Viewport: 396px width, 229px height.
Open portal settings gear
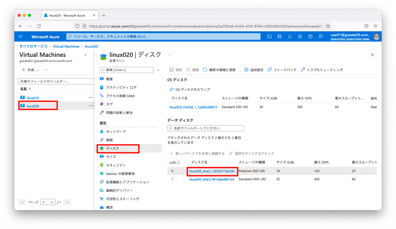click(300, 37)
